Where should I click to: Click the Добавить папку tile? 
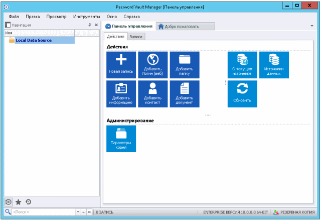[x=185, y=65]
